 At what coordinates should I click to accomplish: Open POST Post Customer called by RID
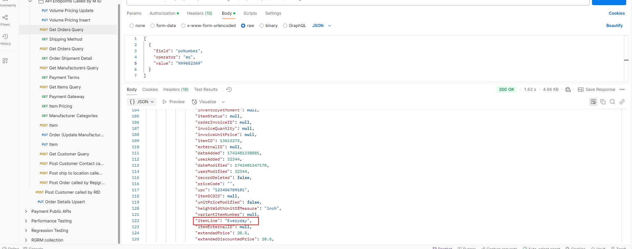(68, 192)
